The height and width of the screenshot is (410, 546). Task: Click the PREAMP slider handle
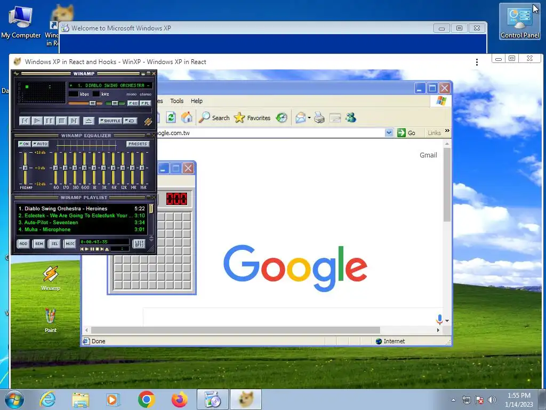pyautogui.click(x=25, y=168)
